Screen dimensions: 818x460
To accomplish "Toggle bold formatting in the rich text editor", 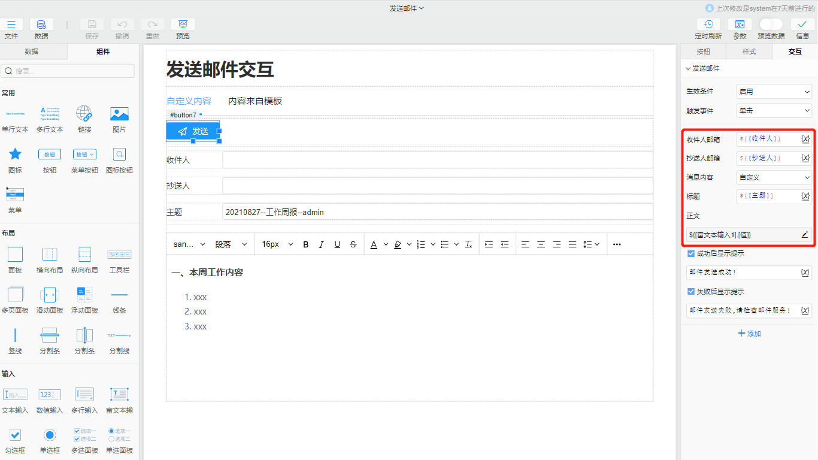I will 305,244.
